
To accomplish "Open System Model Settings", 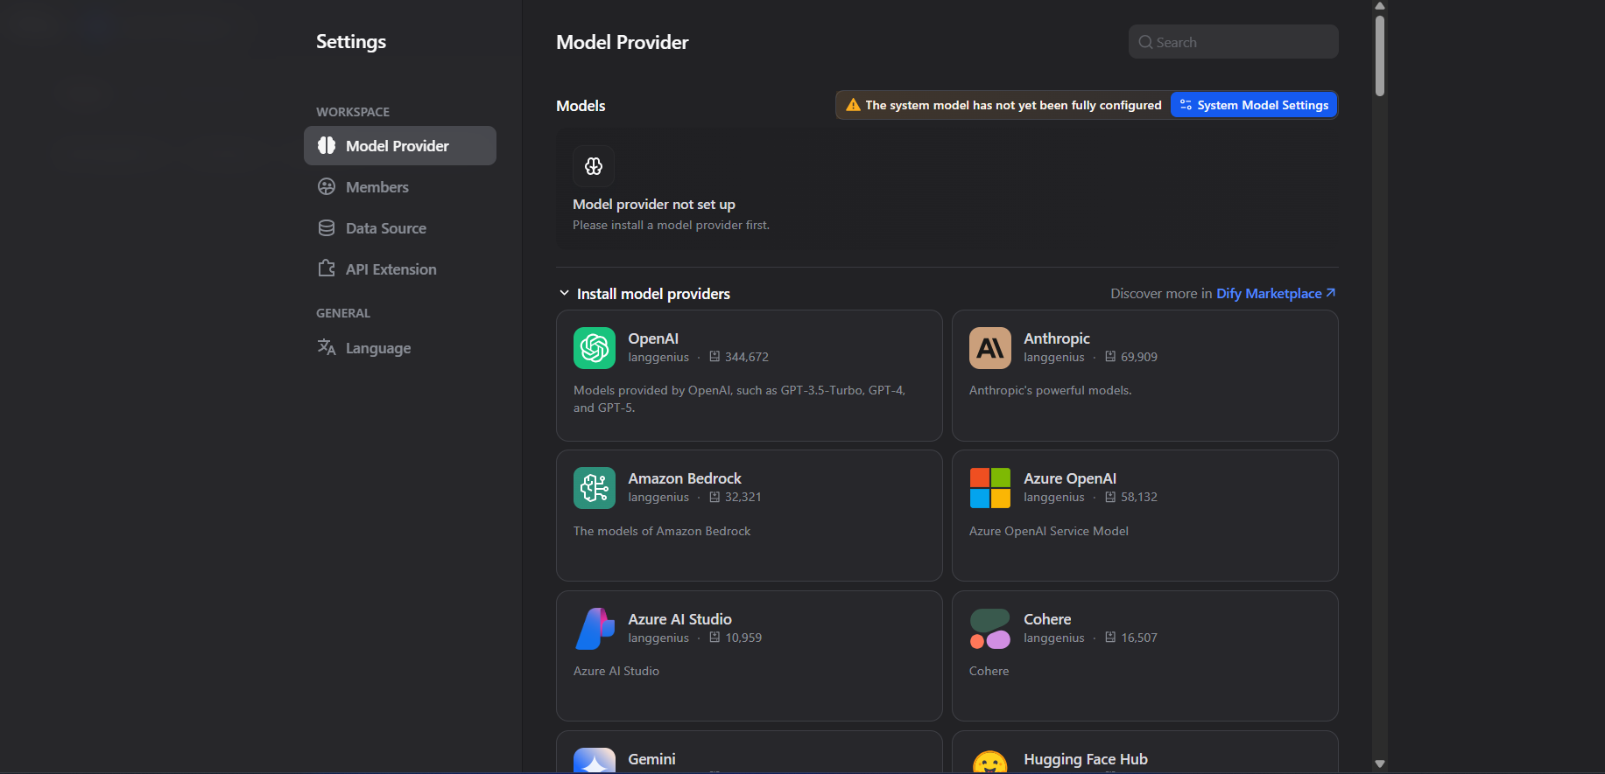I will click(1253, 105).
